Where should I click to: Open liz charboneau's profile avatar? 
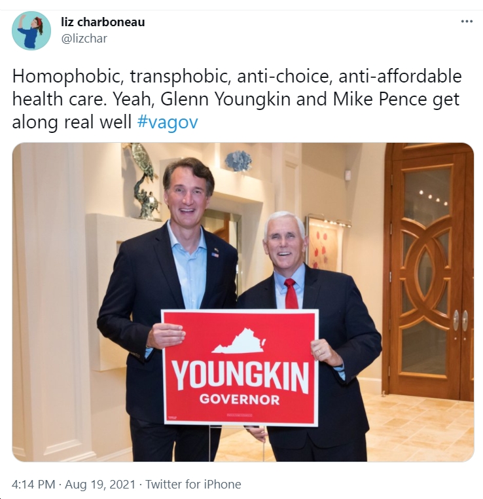(x=31, y=31)
